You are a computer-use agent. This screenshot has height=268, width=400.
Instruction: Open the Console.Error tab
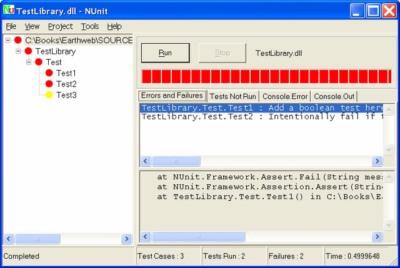point(285,96)
